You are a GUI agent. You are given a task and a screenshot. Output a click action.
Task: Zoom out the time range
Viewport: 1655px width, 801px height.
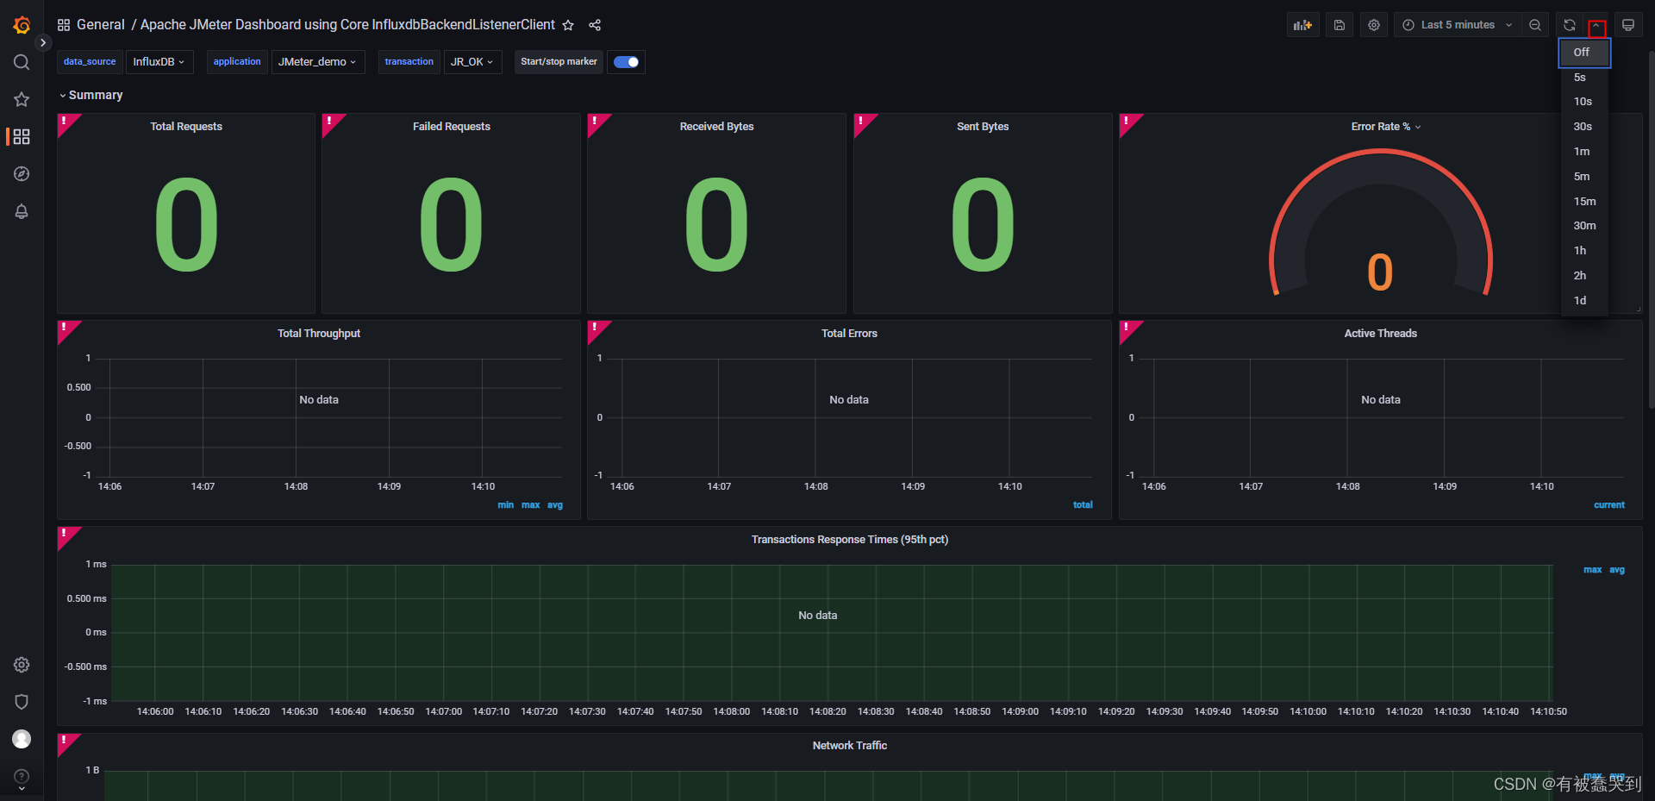coord(1535,25)
